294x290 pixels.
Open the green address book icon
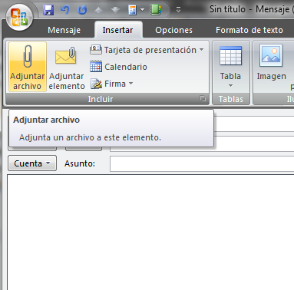coord(156,10)
